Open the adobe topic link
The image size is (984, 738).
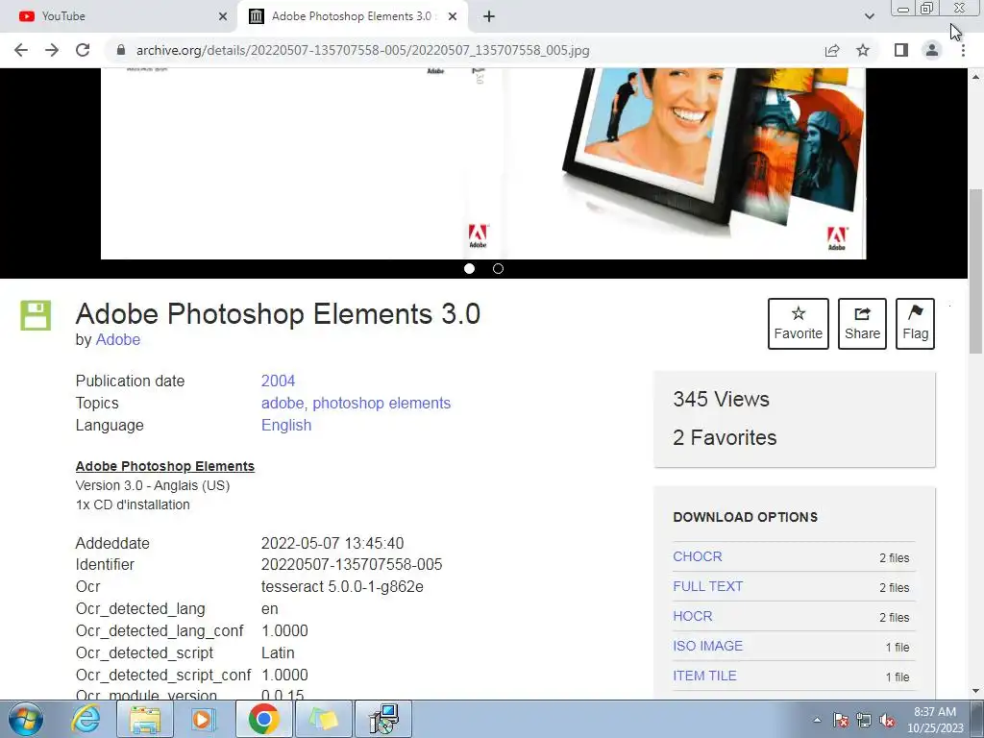283,403
